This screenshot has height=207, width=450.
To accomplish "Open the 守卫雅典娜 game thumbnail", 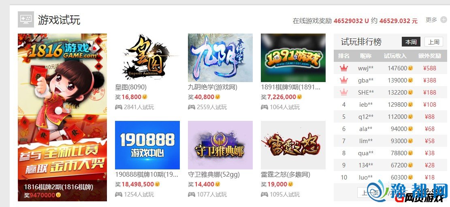I will (220, 145).
